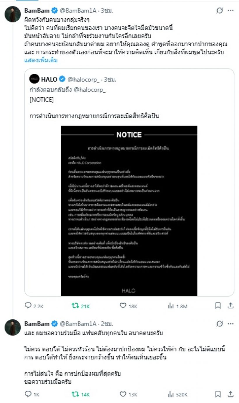Open the reply composer on BamBam's first tweet
The height and width of the screenshot is (403, 239).
tap(29, 306)
